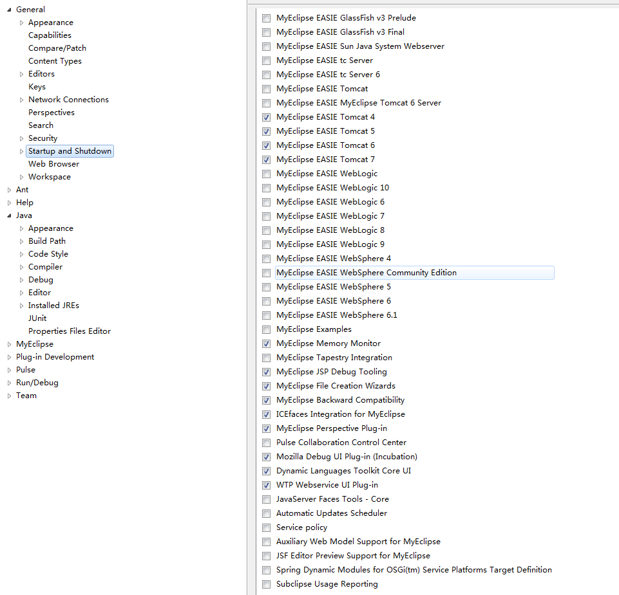Enable MyEclipse Tapestry Integration checkbox
Image resolution: width=619 pixels, height=595 pixels.
pyautogui.click(x=267, y=358)
